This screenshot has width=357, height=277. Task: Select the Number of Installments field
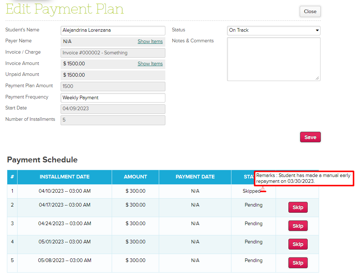click(x=113, y=120)
